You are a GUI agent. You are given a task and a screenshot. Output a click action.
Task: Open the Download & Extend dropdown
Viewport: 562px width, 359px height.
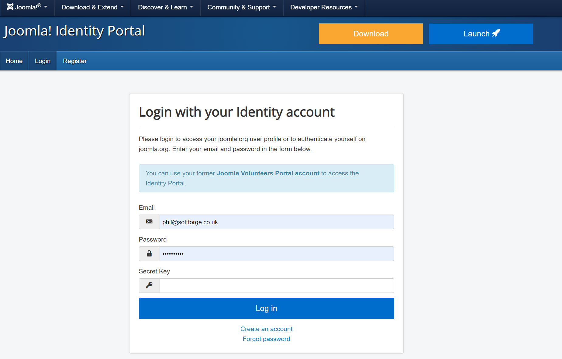(92, 7)
